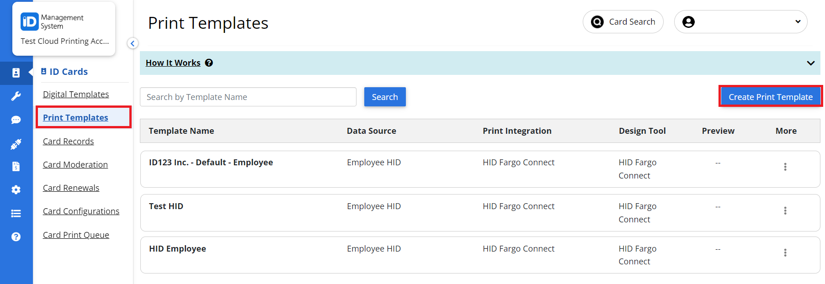Open More options for Test HID template
The width and height of the screenshot is (825, 284).
[785, 210]
